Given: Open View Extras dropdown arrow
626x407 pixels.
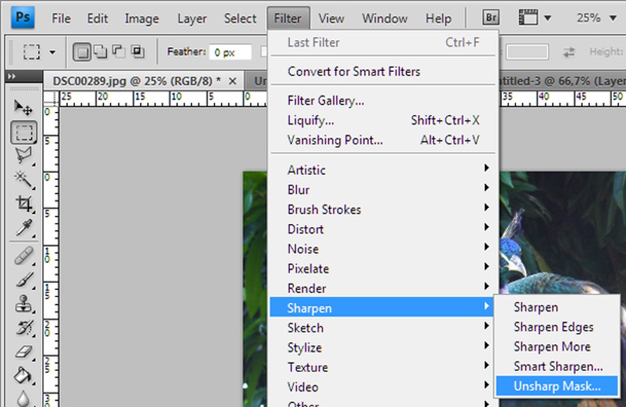Looking at the screenshot, I should coord(548,18).
